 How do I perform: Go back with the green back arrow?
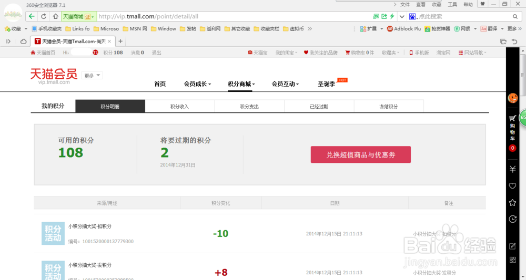click(x=32, y=16)
